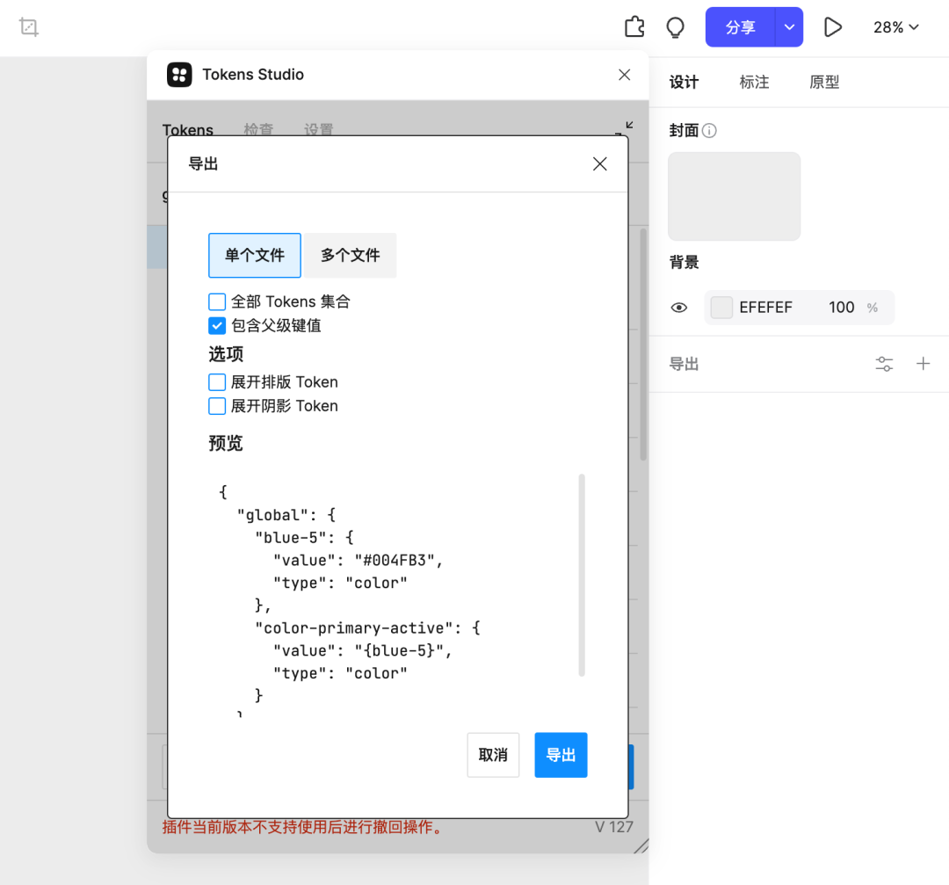This screenshot has width=949, height=885.
Task: Click the collapse plugin arrow icon
Action: click(x=626, y=127)
